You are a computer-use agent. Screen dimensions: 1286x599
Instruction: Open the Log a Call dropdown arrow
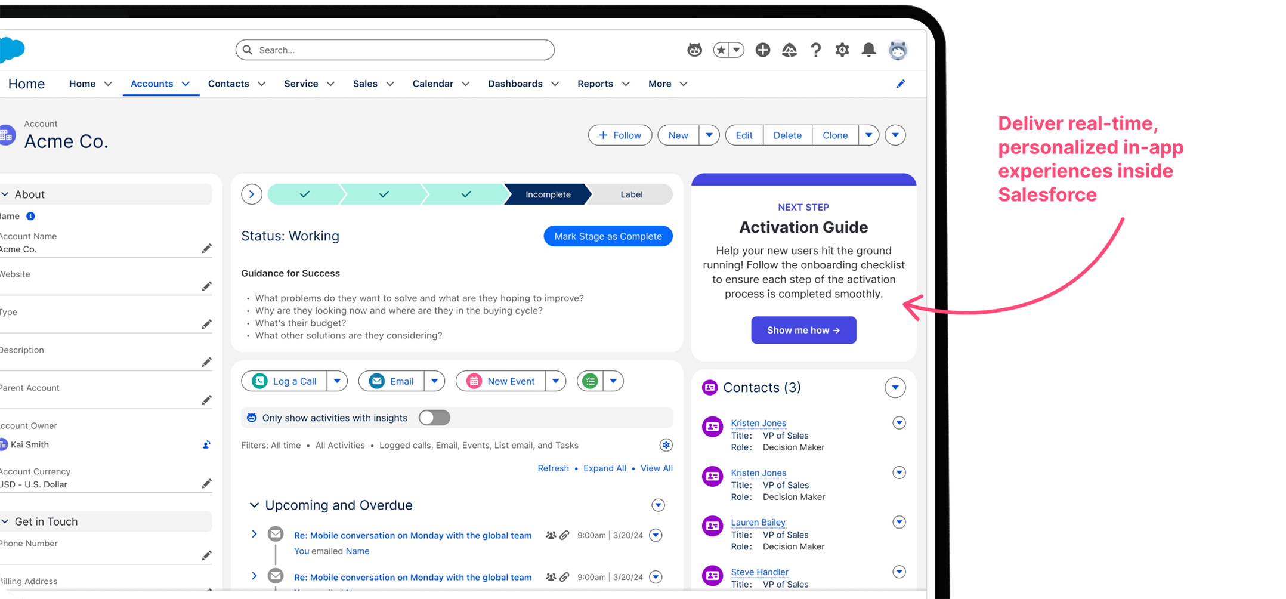point(337,381)
